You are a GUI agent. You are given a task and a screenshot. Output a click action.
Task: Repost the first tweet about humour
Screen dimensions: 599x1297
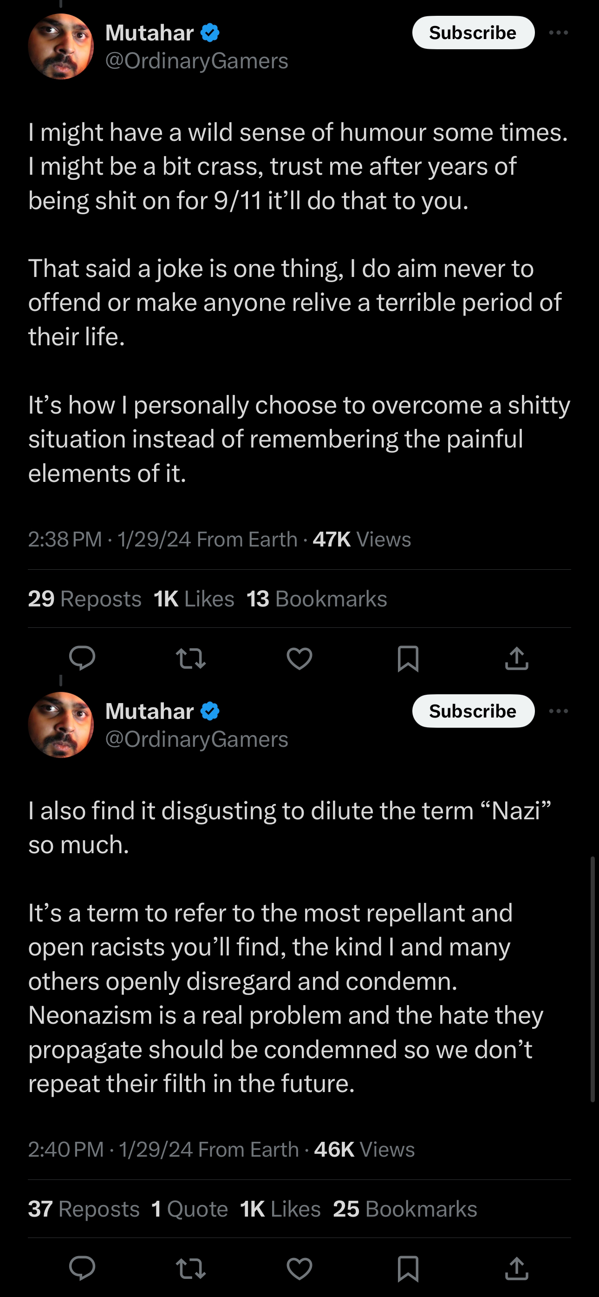point(191,658)
